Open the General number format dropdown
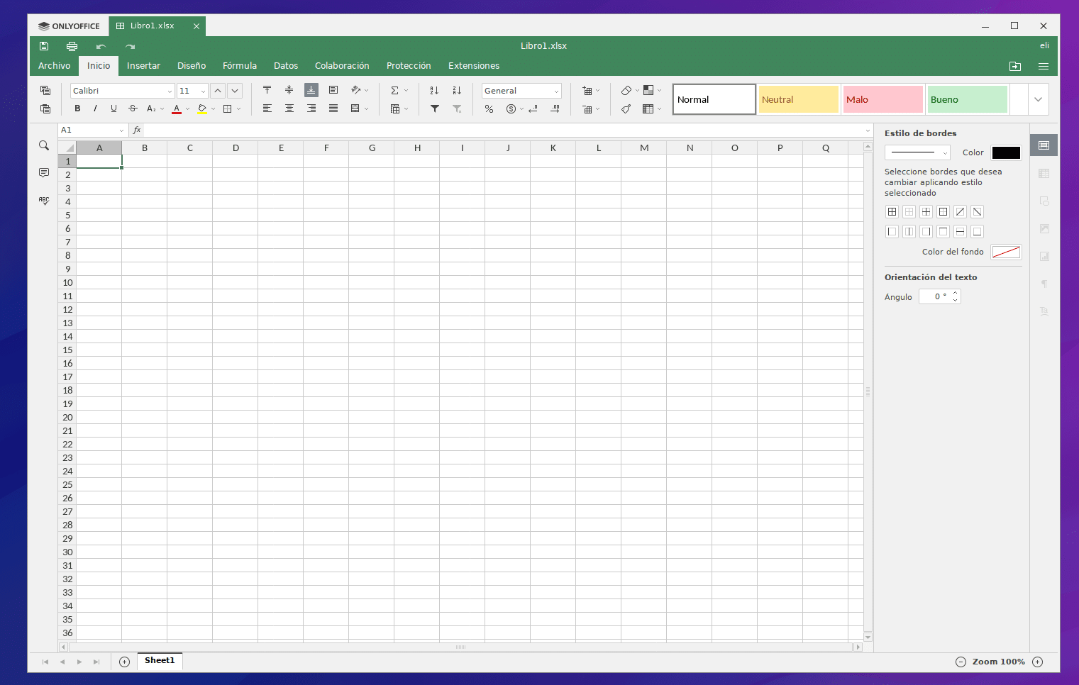The height and width of the screenshot is (685, 1079). click(556, 91)
